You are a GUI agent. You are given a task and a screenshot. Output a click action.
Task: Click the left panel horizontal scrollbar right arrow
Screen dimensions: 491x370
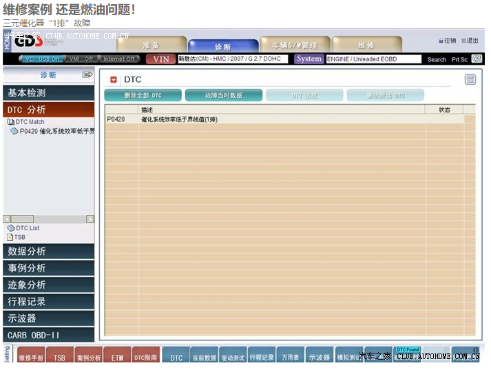90,219
